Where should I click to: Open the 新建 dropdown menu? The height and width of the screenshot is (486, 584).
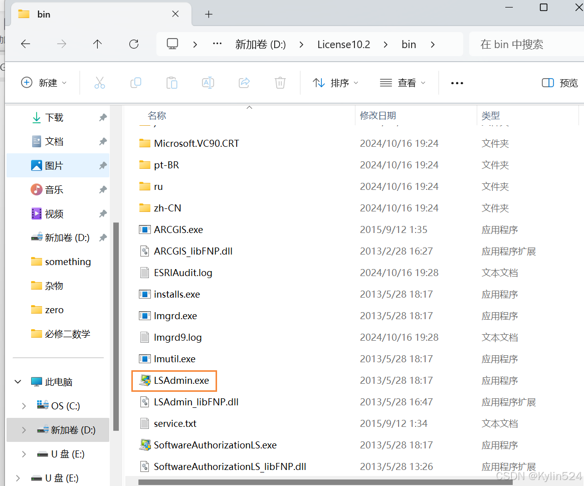tap(44, 83)
